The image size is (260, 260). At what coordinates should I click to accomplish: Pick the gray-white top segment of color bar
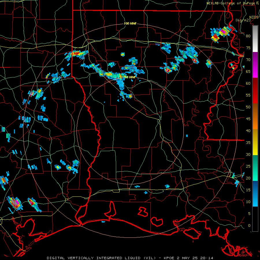point(255,39)
